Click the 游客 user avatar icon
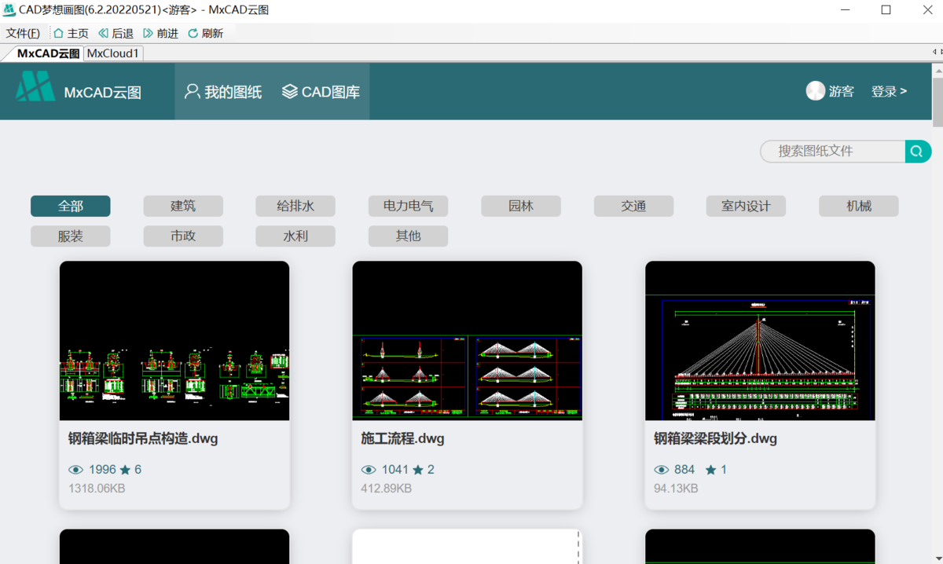Image resolution: width=943 pixels, height=564 pixels. (x=815, y=91)
